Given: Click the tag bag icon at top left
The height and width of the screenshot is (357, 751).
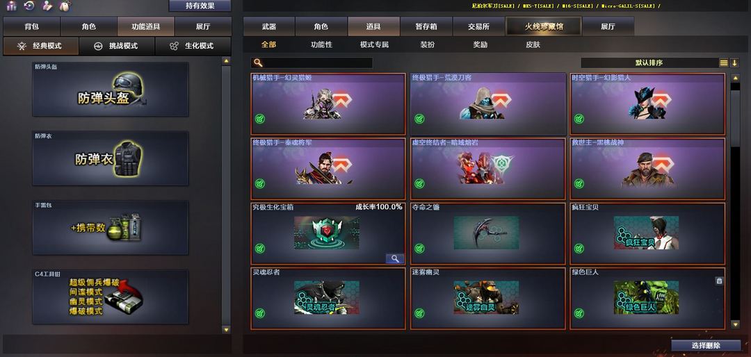Looking at the screenshot, I should (64, 6).
